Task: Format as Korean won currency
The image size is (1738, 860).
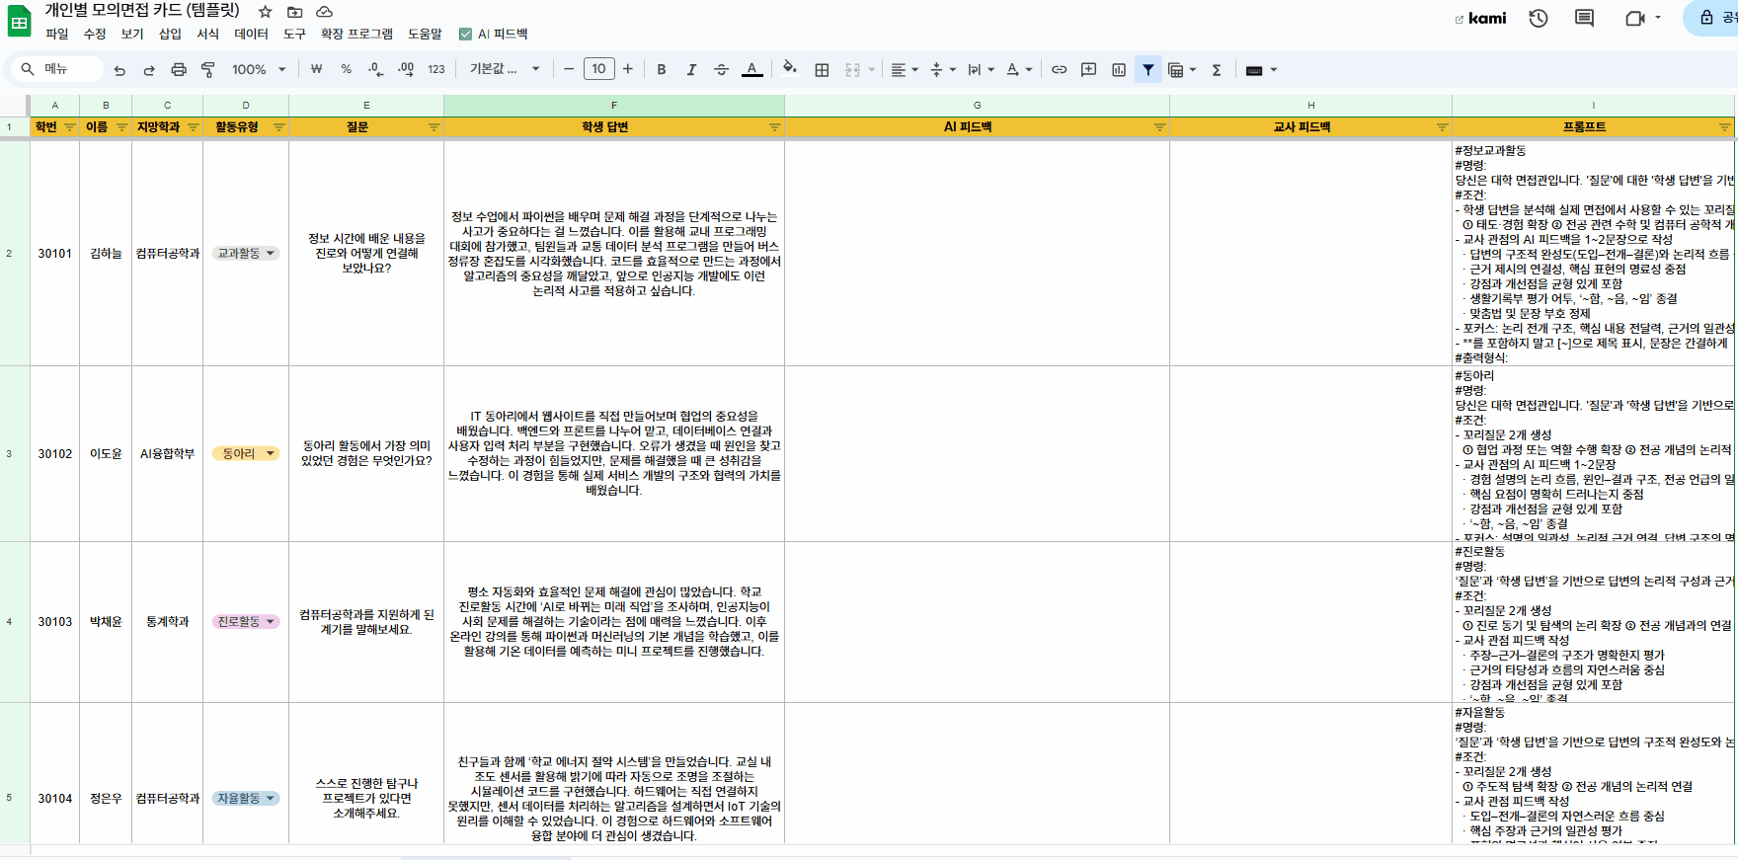Action: [x=316, y=70]
